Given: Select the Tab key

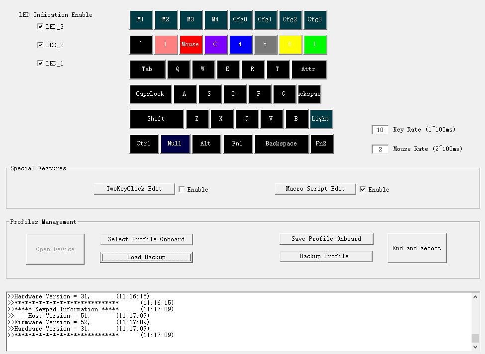Looking at the screenshot, I should pyautogui.click(x=147, y=70).
